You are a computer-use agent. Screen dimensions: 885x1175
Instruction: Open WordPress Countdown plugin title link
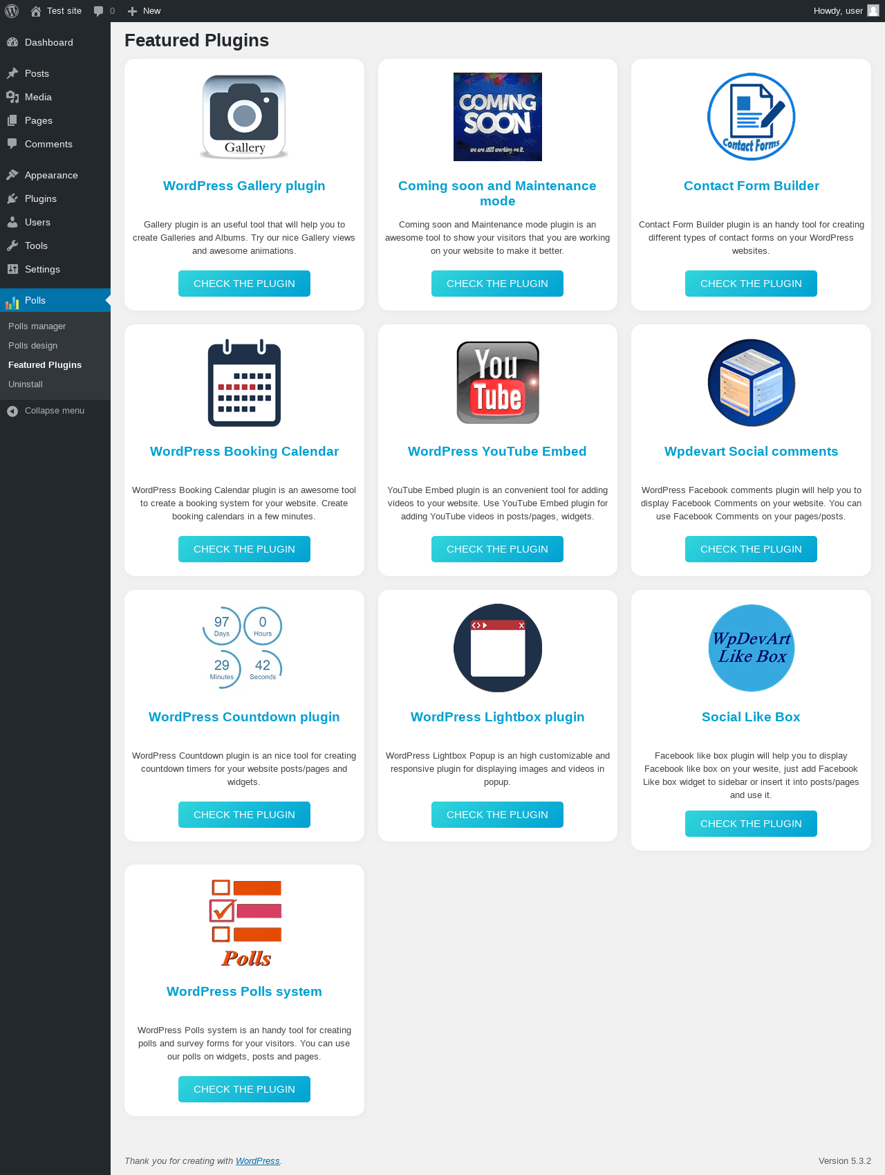pos(244,717)
